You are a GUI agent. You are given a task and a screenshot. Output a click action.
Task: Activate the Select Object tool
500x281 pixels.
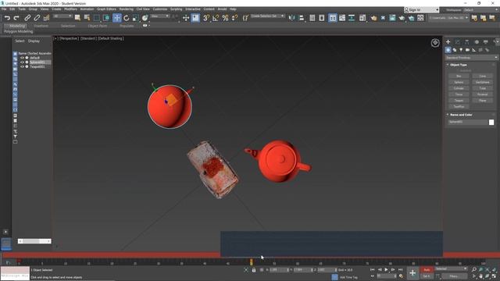(x=77, y=18)
